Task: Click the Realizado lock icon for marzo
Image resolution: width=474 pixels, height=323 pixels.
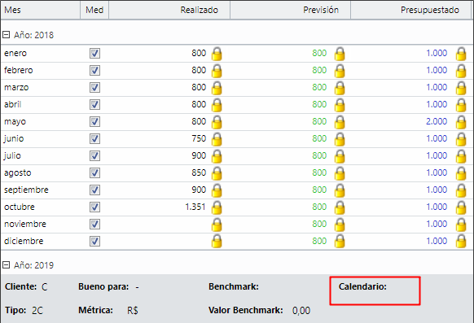Action: 217,88
